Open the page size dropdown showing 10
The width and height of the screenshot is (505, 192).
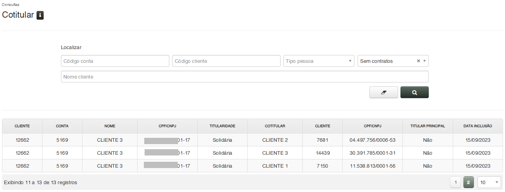489,182
